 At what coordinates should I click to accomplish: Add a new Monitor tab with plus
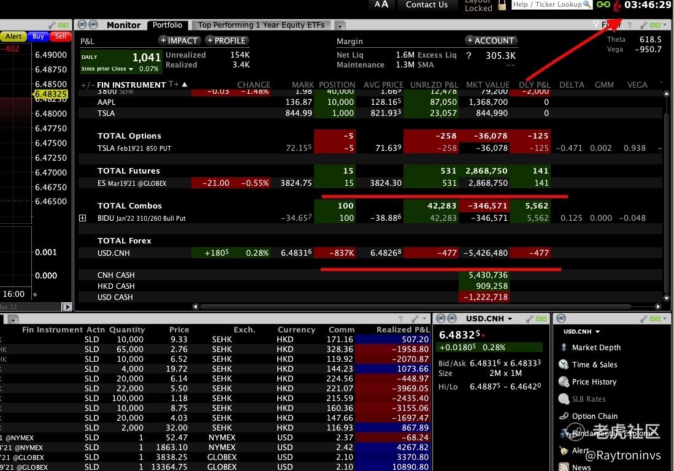[x=340, y=26]
